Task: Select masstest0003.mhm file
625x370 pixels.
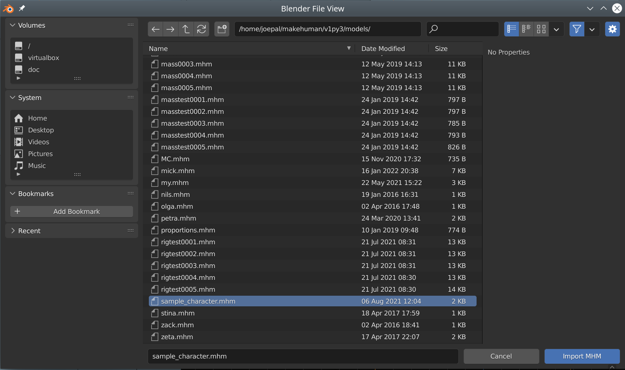Action: 313,123
